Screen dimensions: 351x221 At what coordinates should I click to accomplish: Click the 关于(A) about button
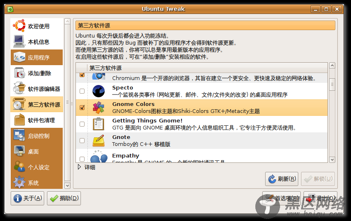(x=27, y=198)
